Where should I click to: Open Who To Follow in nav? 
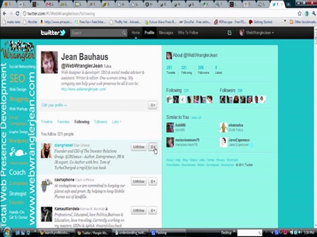188,33
